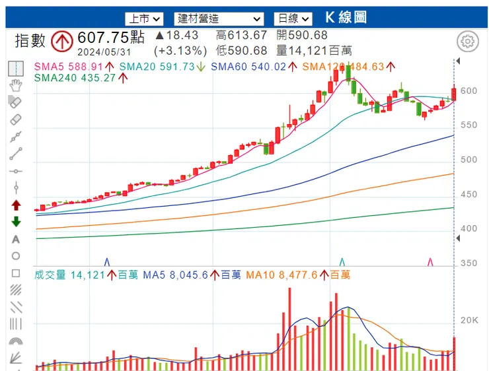This screenshot has width=489, height=371.
Task: Place a red up arrow marker
Action: [16, 205]
